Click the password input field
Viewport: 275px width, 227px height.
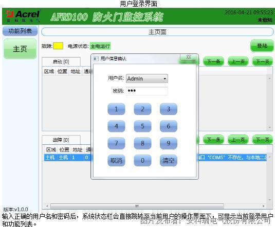[147, 91]
